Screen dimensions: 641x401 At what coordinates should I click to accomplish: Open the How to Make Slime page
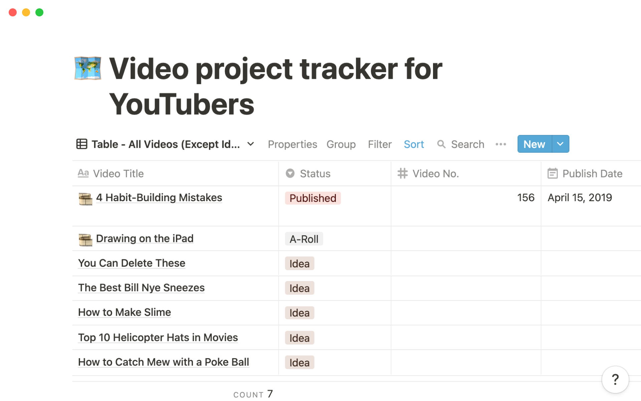[124, 312]
